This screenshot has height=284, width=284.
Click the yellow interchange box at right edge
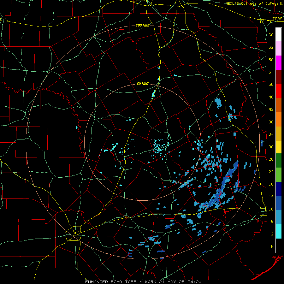click(x=263, y=211)
